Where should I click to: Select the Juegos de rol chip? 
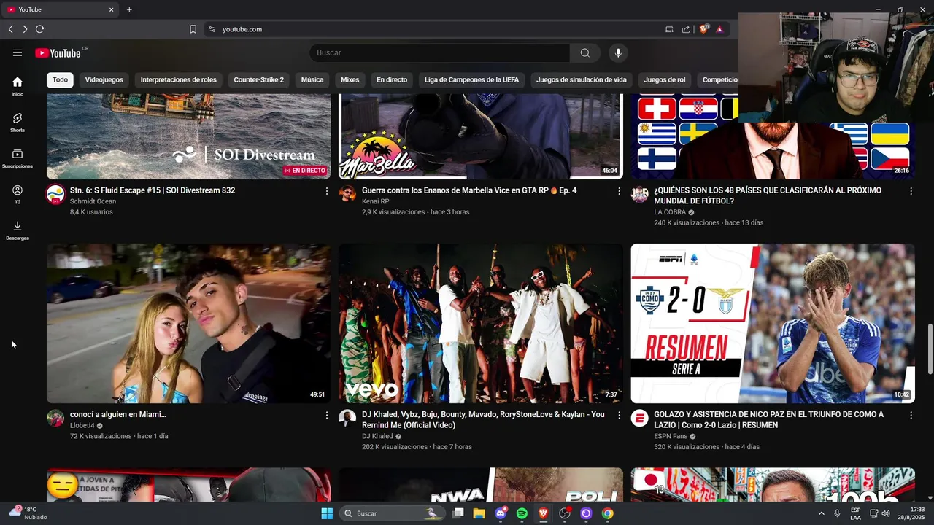[x=665, y=79]
